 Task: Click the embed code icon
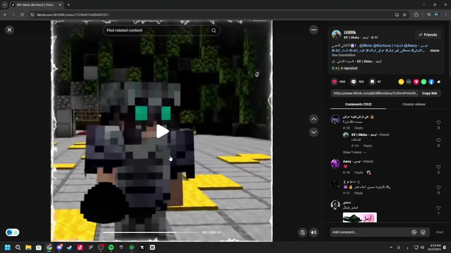409,82
